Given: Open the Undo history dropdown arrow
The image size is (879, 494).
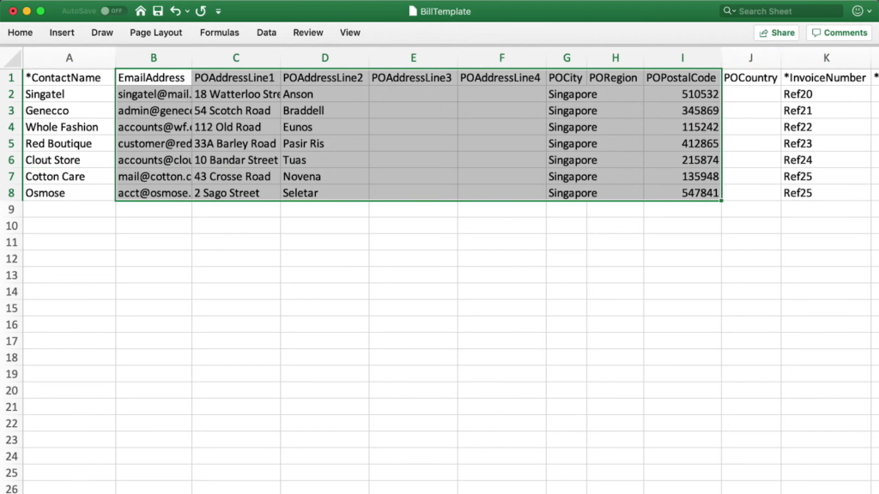Looking at the screenshot, I should (187, 11).
